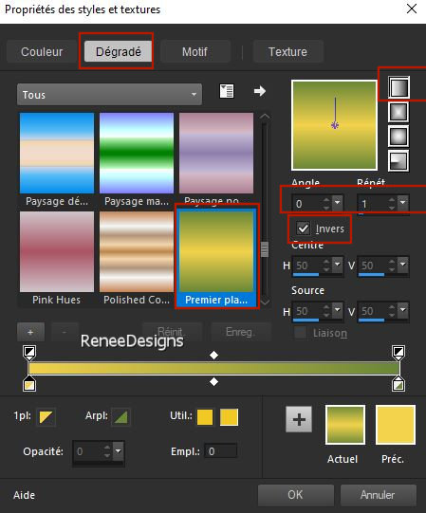The height and width of the screenshot is (513, 426).
Task: Click the Annuler button
Action: coord(379,495)
